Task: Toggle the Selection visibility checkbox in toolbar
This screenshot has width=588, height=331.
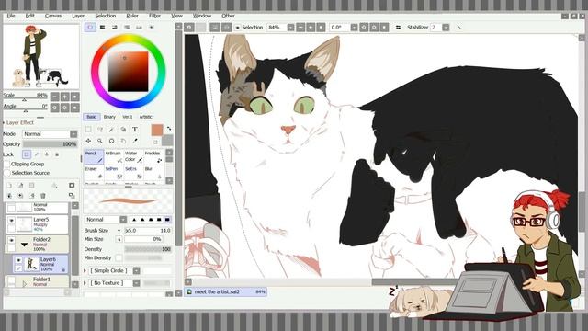Action: [x=237, y=28]
